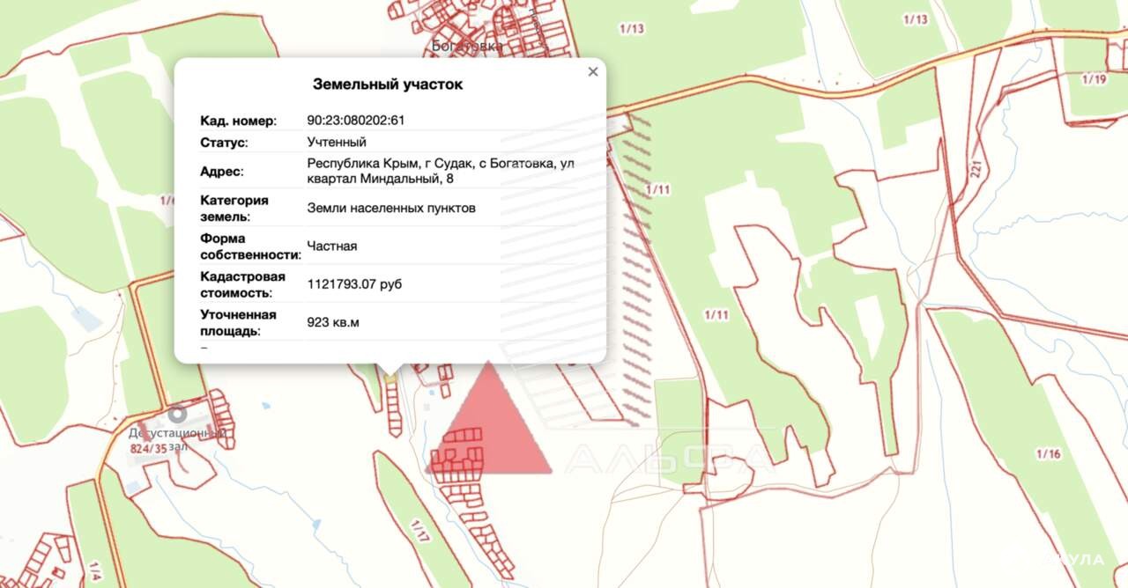Click the road label 221
Screen dimensions: 1128x588
977,169
